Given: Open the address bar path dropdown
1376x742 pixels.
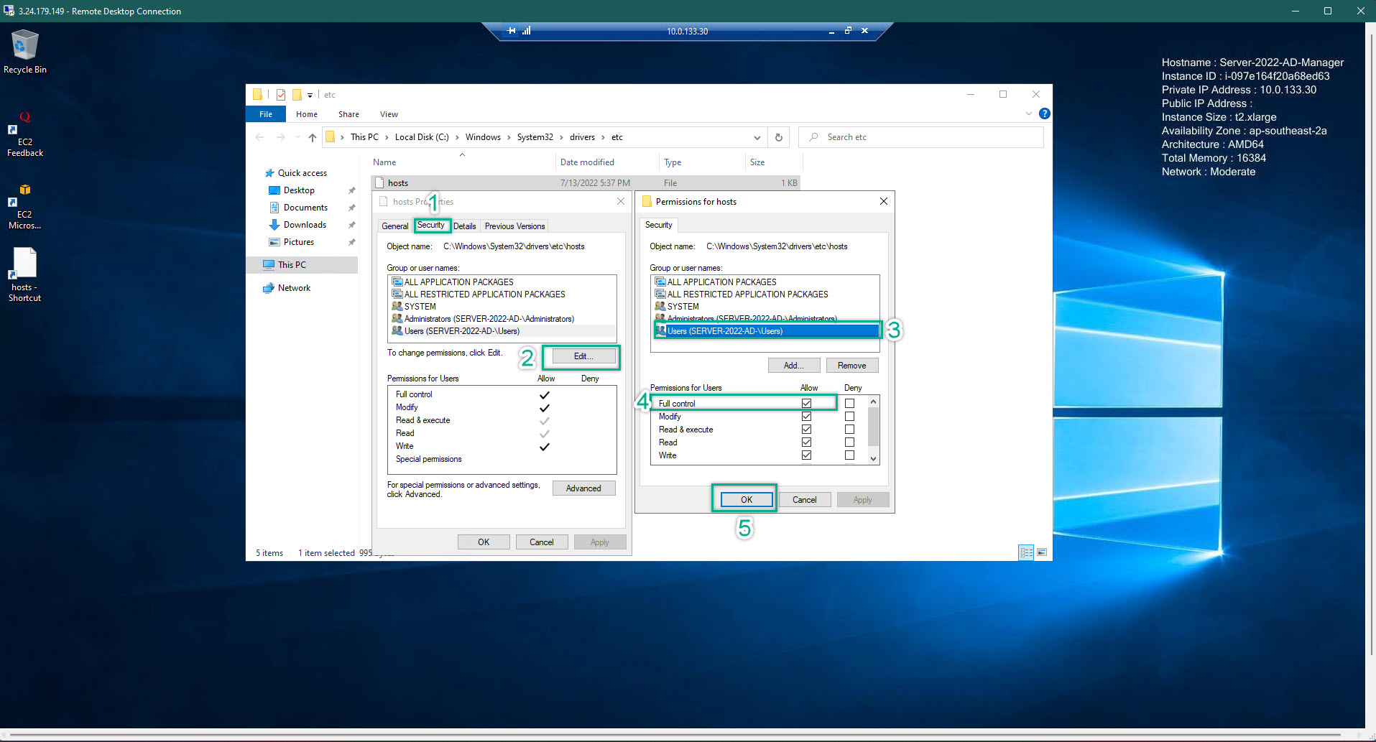Looking at the screenshot, I should [757, 137].
